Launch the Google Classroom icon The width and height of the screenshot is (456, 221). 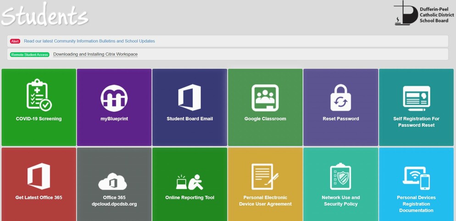[265, 98]
